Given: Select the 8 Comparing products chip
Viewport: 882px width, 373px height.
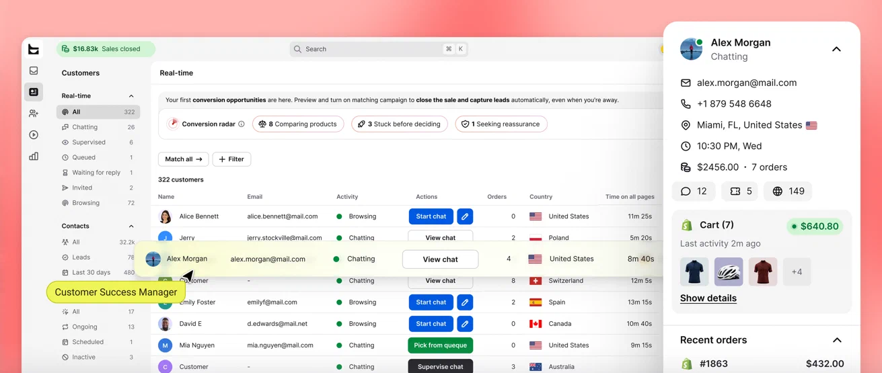Looking at the screenshot, I should [298, 124].
